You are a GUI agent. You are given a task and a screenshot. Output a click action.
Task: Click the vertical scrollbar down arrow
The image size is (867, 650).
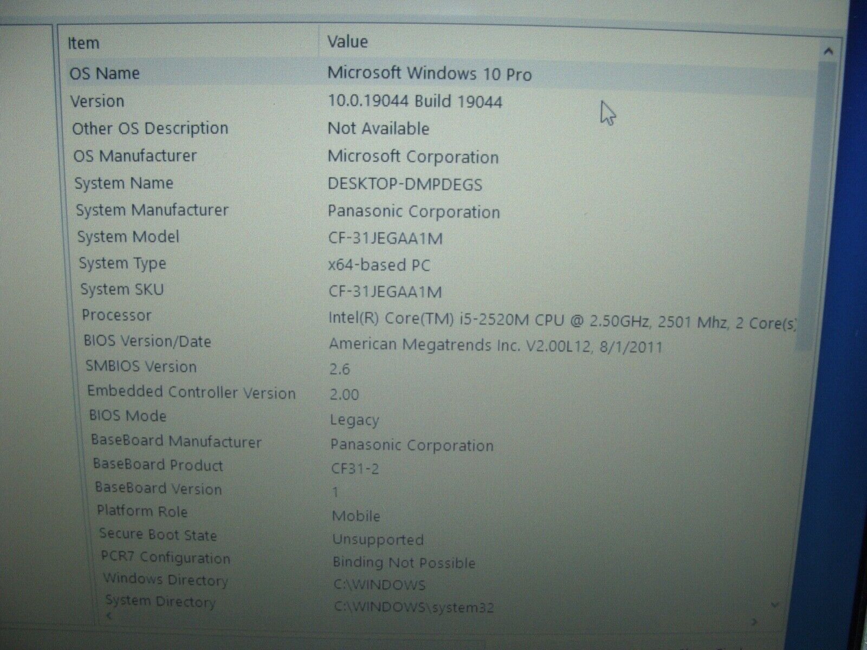775,605
